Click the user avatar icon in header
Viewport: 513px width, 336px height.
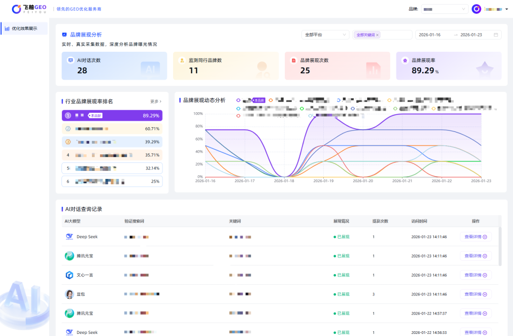pyautogui.click(x=477, y=9)
